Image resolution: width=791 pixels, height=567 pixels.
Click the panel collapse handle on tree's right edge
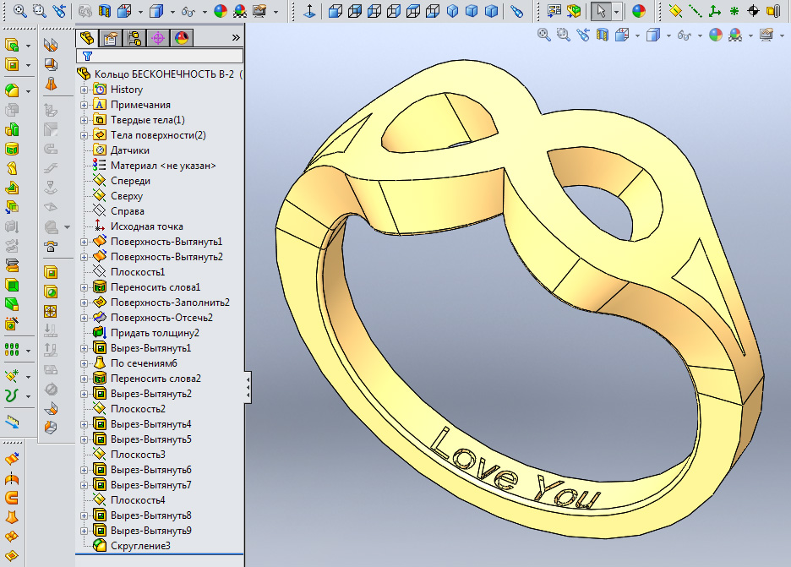click(248, 388)
